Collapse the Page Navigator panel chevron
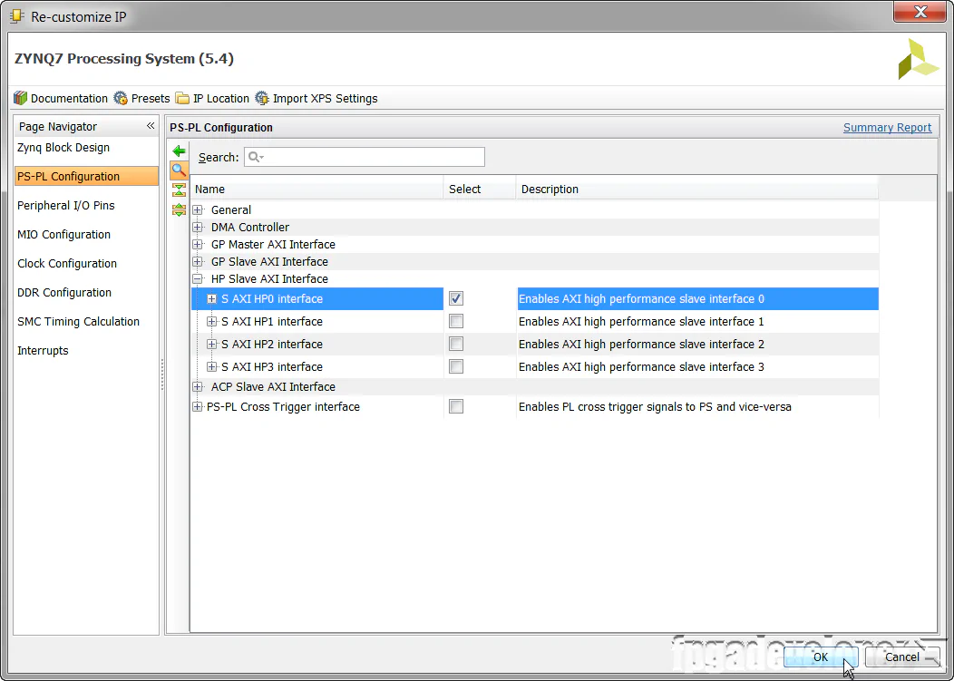 click(151, 126)
